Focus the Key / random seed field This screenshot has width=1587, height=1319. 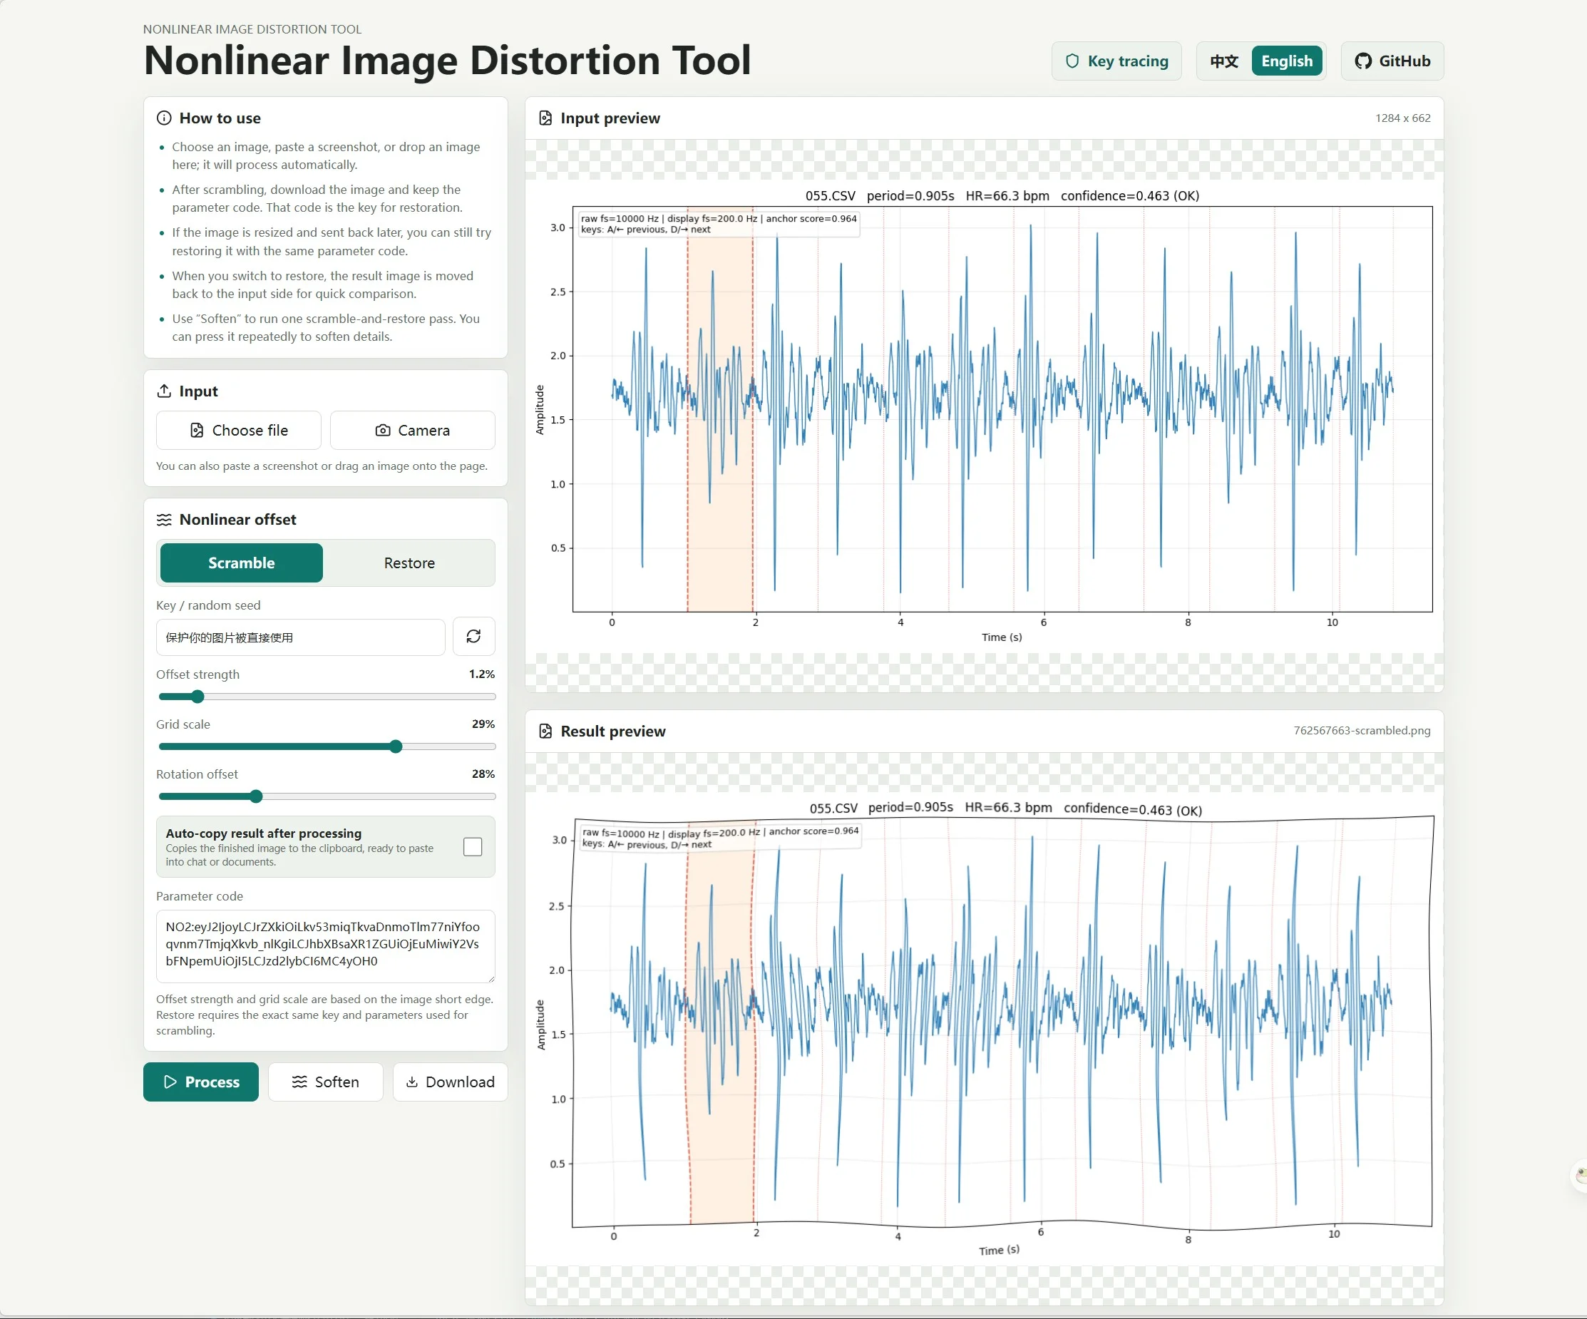[301, 637]
